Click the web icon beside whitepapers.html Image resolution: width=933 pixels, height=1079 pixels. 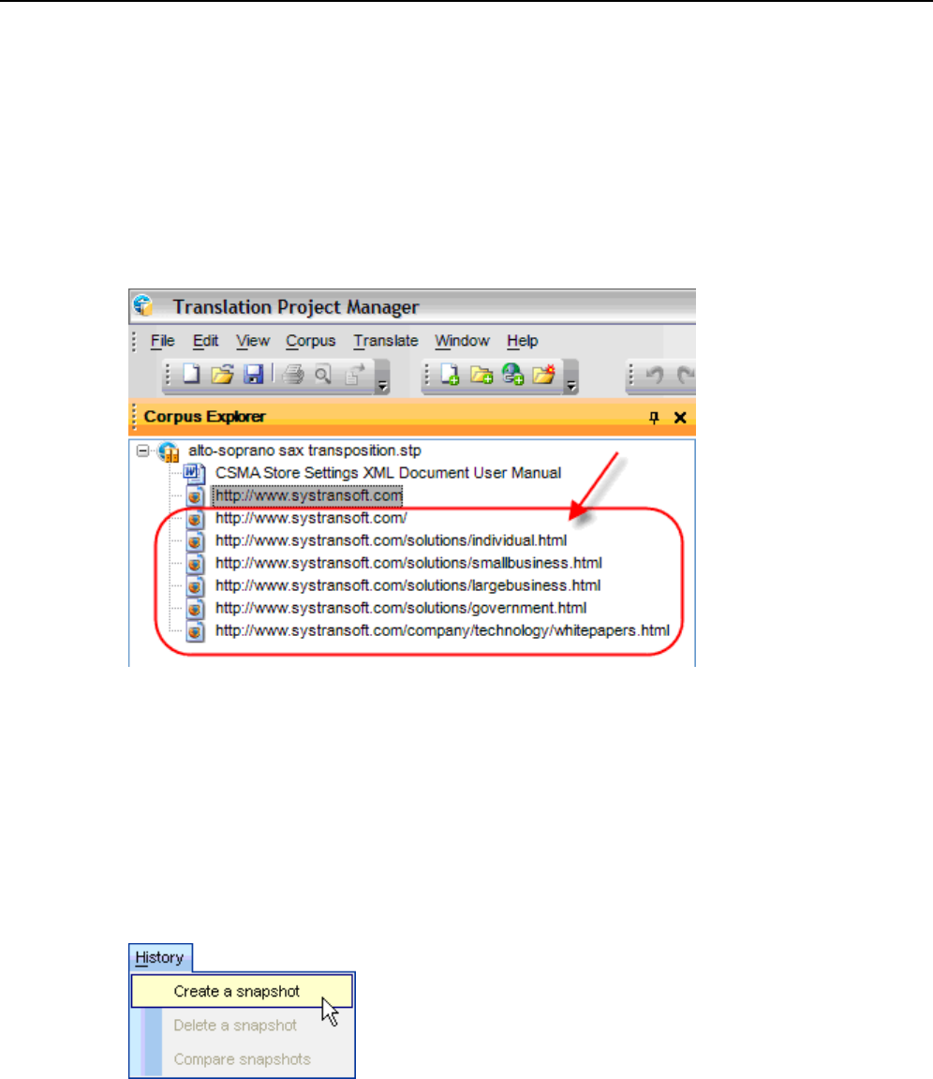(196, 631)
